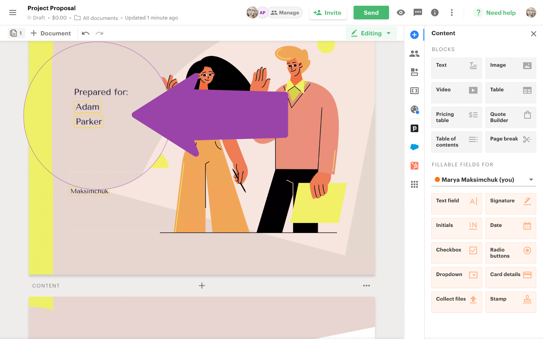Select the Card details field
The width and height of the screenshot is (543, 339).
(x=511, y=277)
